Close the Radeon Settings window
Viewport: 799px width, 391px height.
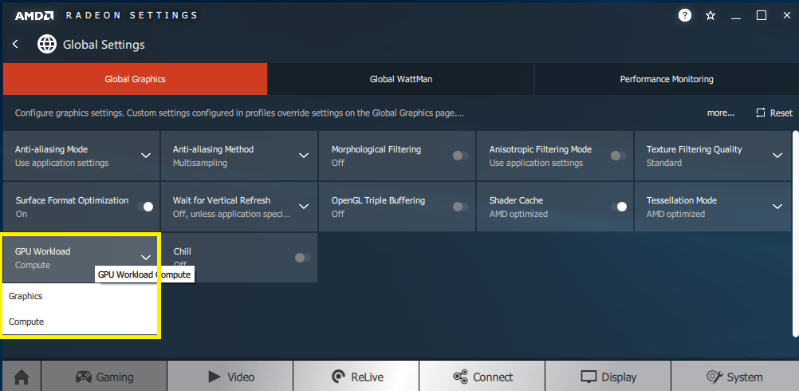coord(787,16)
